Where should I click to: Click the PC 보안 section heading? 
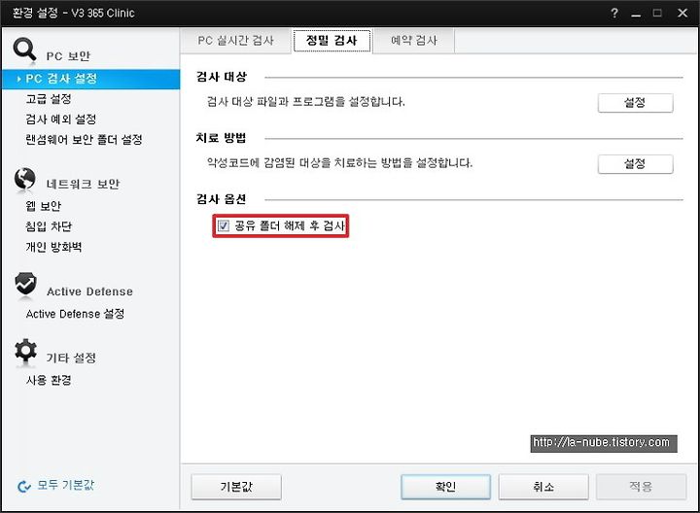point(68,56)
